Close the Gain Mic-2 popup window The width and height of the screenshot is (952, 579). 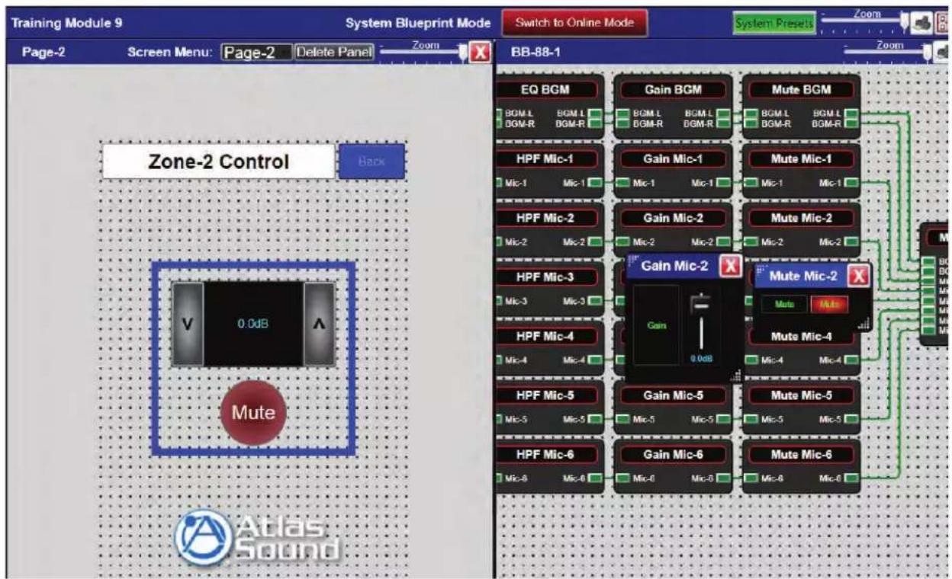730,266
